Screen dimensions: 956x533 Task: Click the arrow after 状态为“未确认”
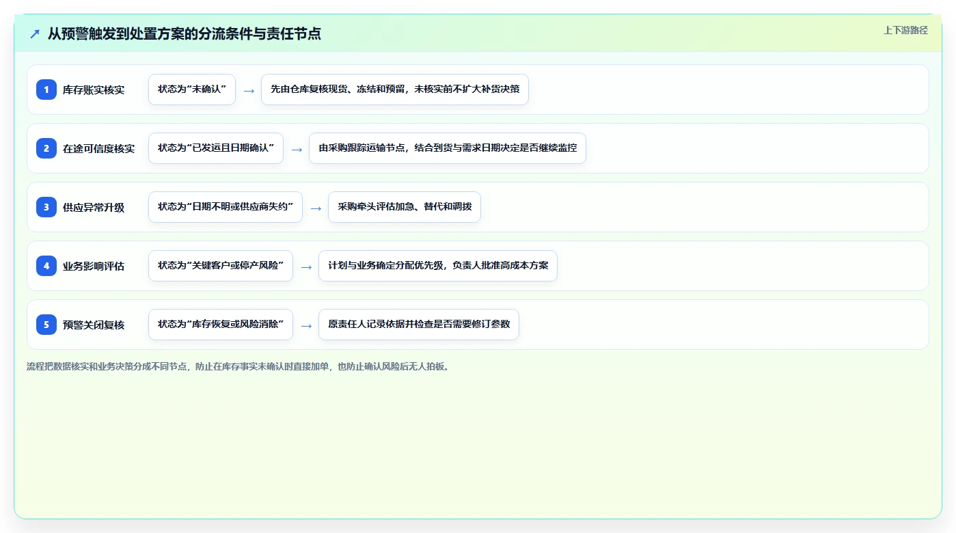point(249,90)
